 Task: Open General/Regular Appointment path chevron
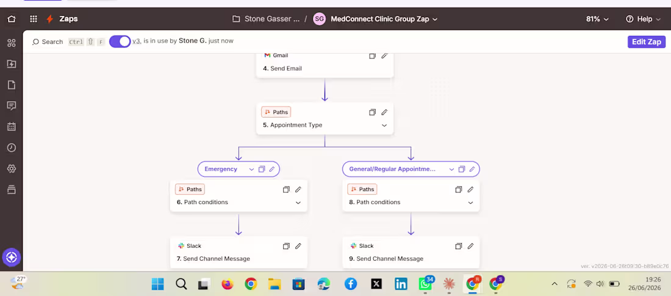(451, 169)
